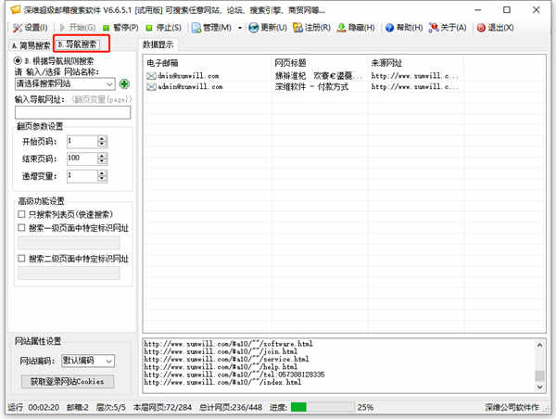Viewport: 556px width, 419px height.
Task: Decrease the 开始页码 value with down arrow
Action: [102, 145]
